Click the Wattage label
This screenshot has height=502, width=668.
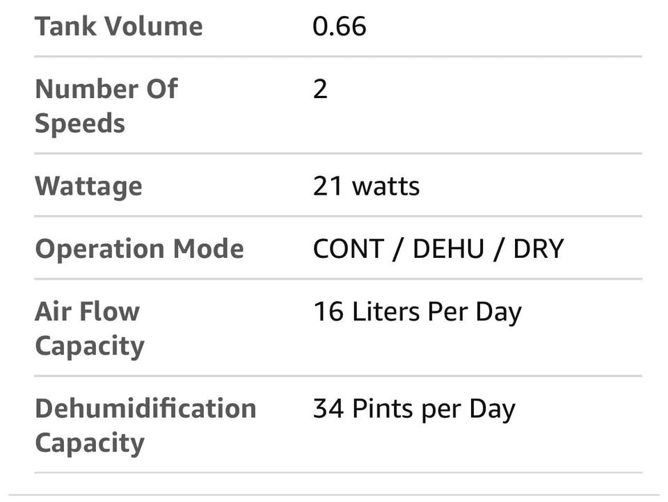88,186
